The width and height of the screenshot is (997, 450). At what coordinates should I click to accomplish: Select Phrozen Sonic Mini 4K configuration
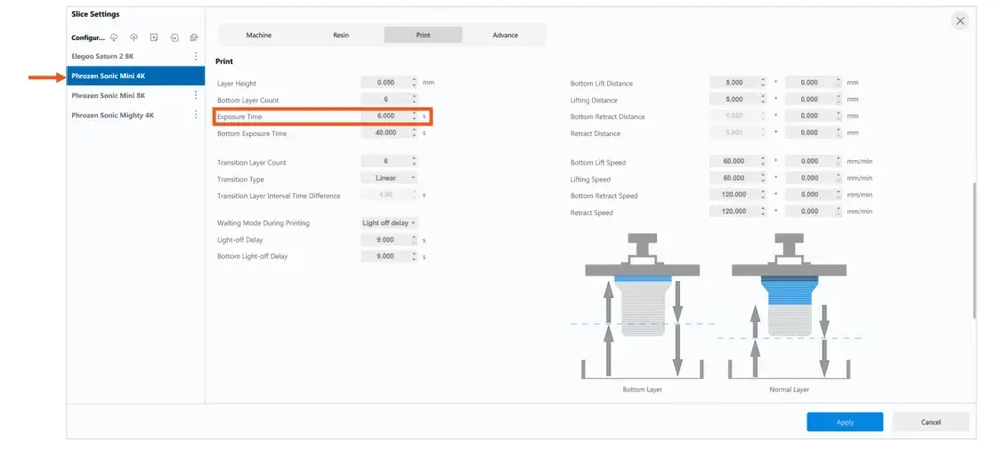click(x=135, y=76)
